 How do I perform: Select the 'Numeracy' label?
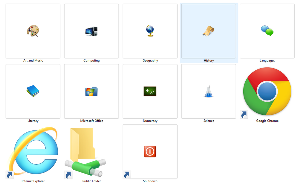[x=150, y=121]
